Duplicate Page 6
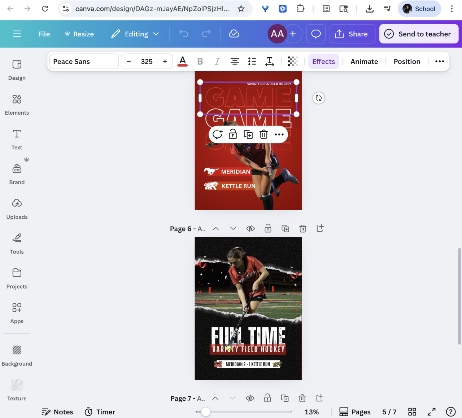This screenshot has height=418, width=462. coord(286,229)
